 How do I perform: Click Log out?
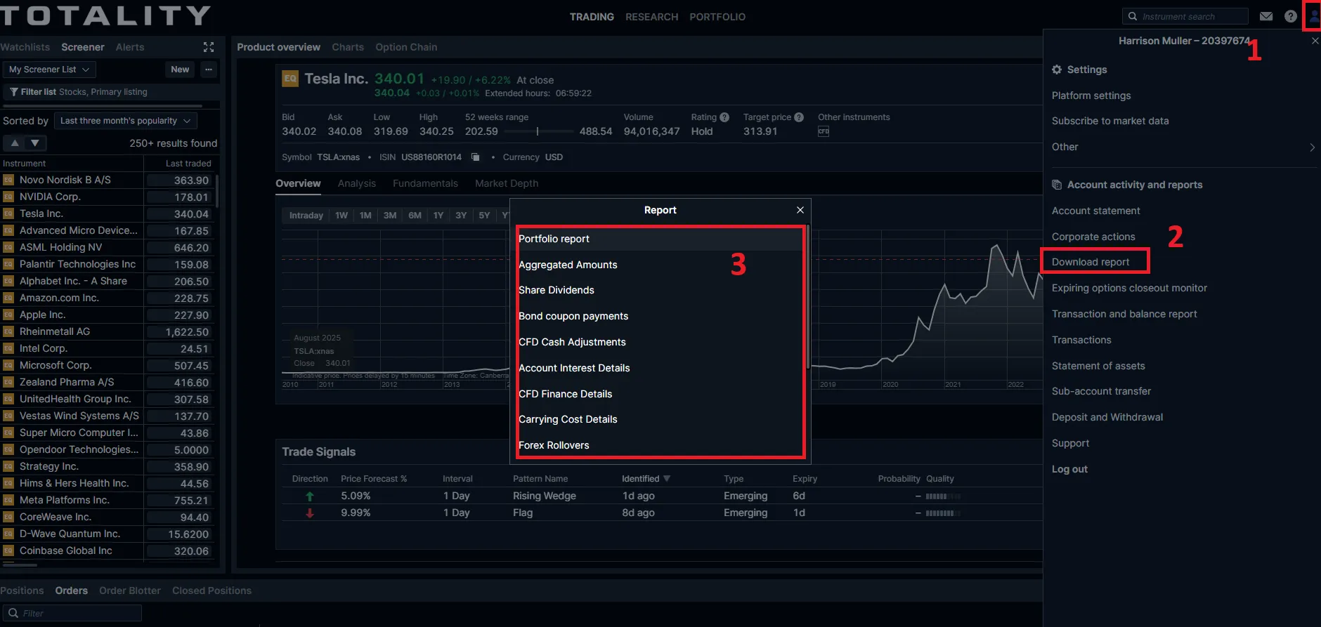(1069, 469)
